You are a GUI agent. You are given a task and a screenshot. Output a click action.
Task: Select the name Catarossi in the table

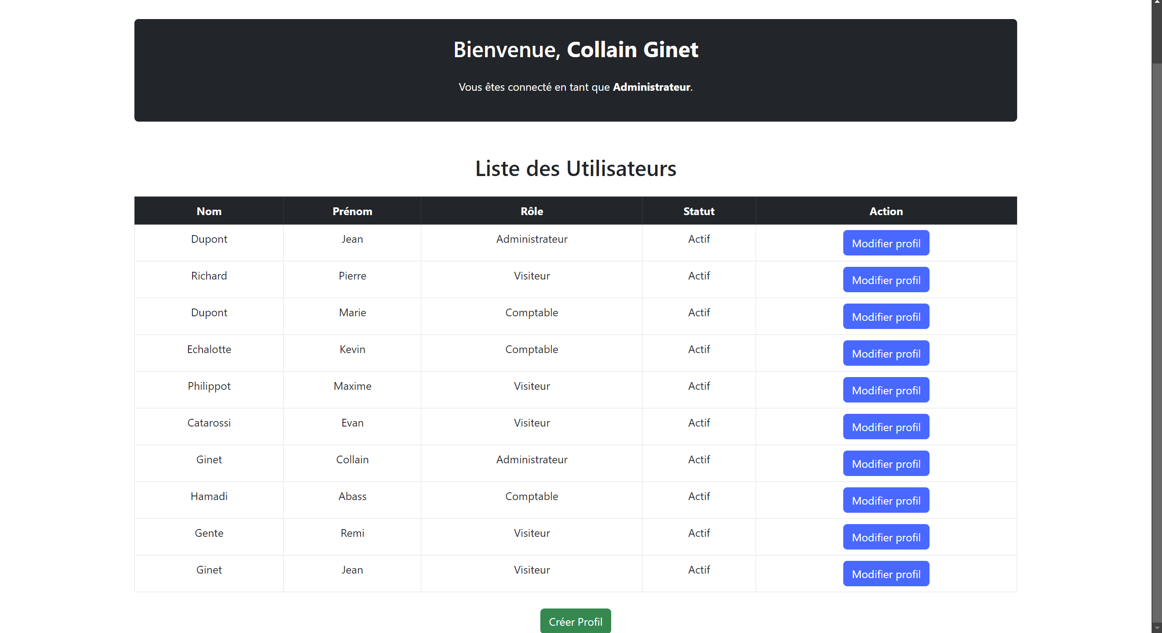(209, 423)
